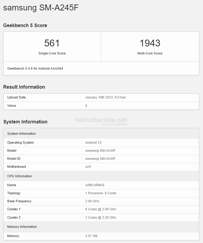Screen dimensions: 203x243
Task: Click the Upload Date label
Action: click(x=16, y=97)
